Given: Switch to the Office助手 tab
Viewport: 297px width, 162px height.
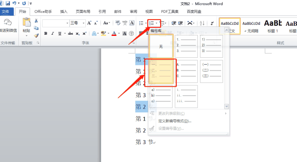Looking at the screenshot, I should pos(43,12).
